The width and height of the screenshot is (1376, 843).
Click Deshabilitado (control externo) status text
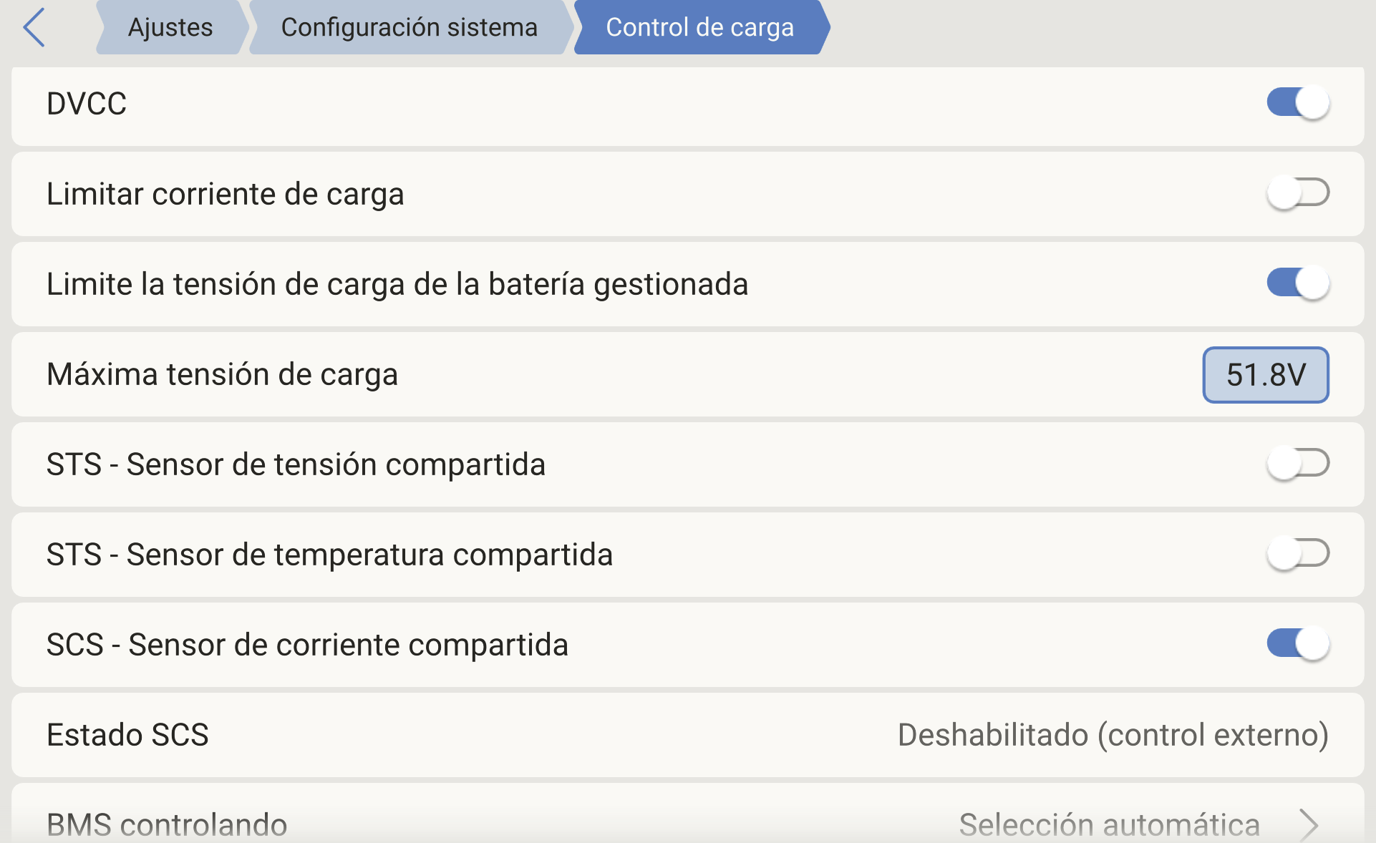point(1113,735)
